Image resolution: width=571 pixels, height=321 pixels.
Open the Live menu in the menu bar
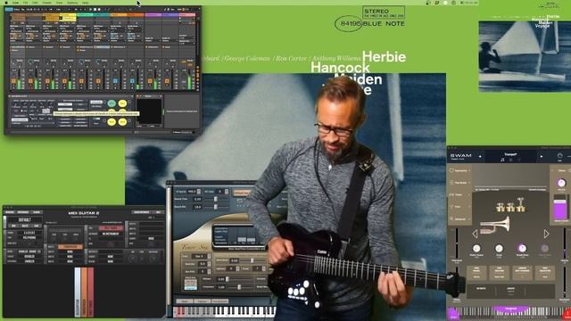pos(15,3)
